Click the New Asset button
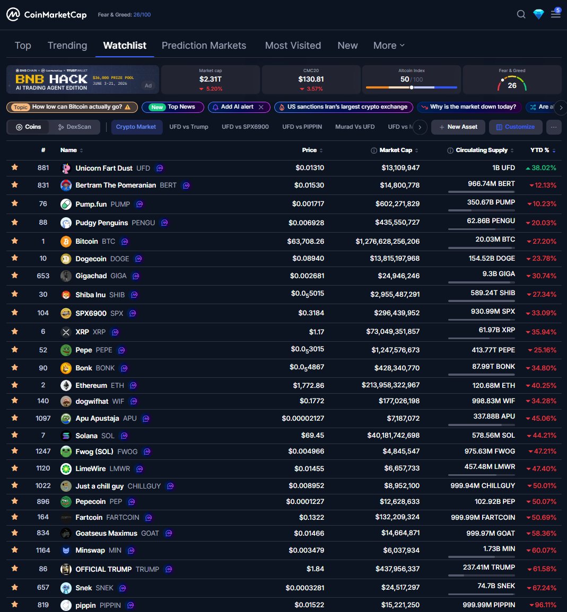This screenshot has height=612, width=567. [458, 127]
